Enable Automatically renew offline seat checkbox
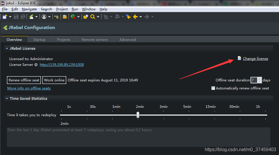This screenshot has height=155, width=279. [213, 88]
